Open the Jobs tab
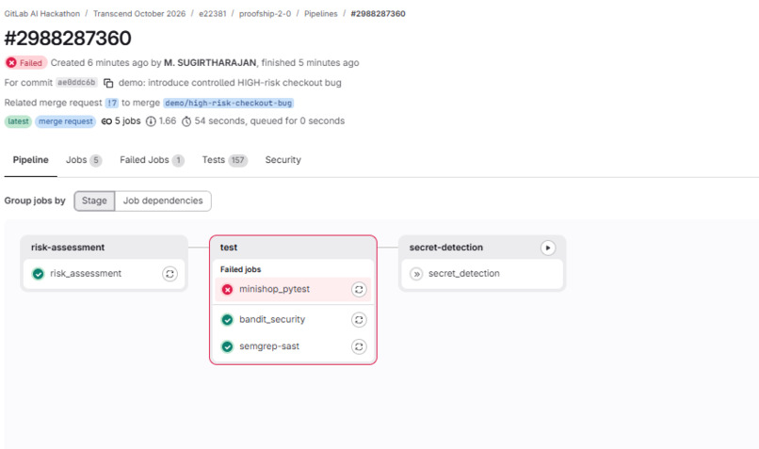 pyautogui.click(x=84, y=160)
